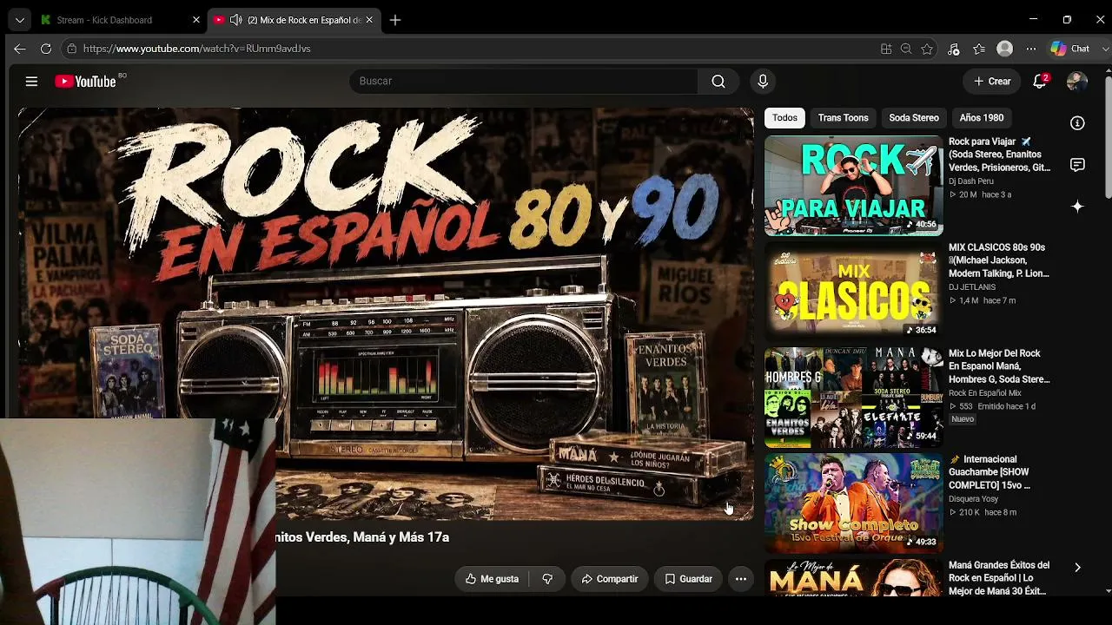The image size is (1112, 625).
Task: Go to YouTube home via the logo
Action: (x=85, y=81)
